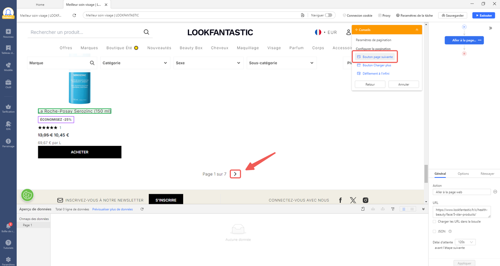This screenshot has height=266, width=500.
Task: Click the black ACHETER button
Action: tap(80, 152)
